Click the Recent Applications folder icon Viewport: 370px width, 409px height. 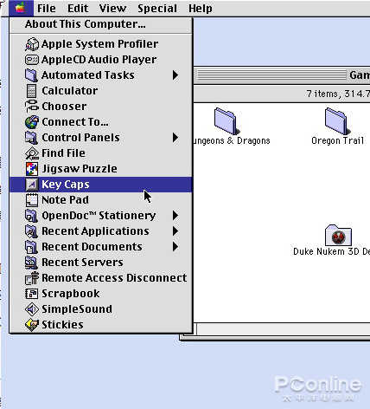point(31,231)
